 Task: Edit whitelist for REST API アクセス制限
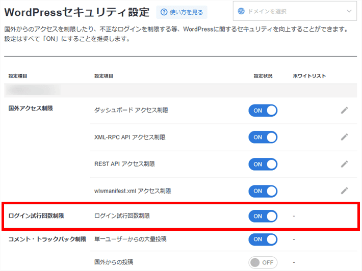pos(344,164)
